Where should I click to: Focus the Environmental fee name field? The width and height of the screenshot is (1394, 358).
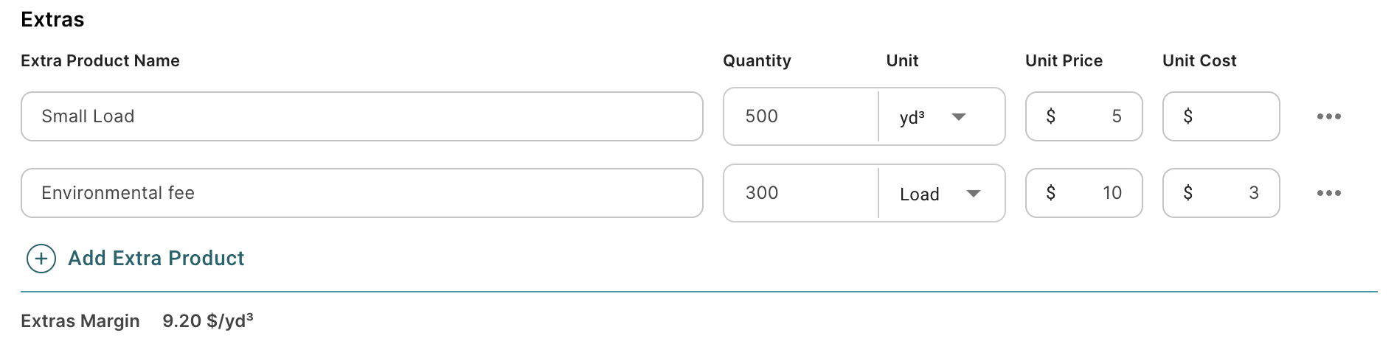point(361,193)
